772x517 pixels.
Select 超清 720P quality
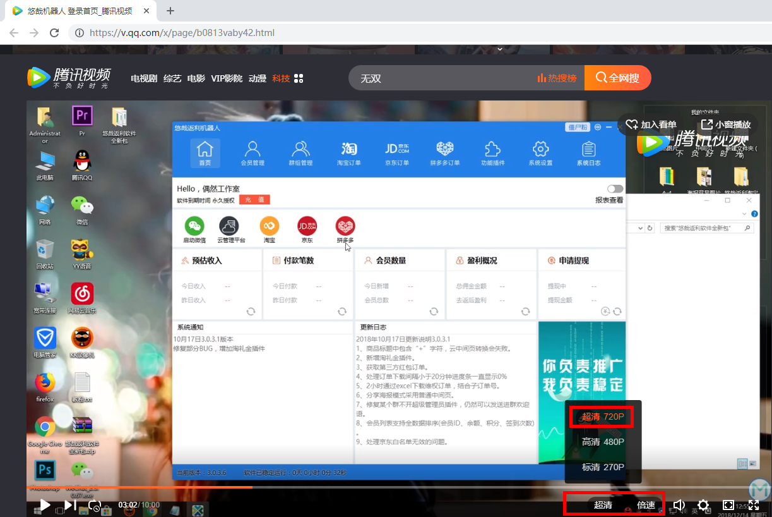603,417
